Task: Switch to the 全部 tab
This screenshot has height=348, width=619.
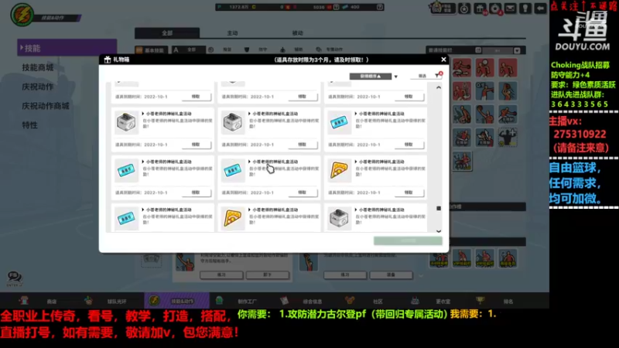Action: click(x=167, y=33)
